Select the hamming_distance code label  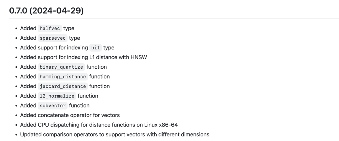click(x=62, y=76)
